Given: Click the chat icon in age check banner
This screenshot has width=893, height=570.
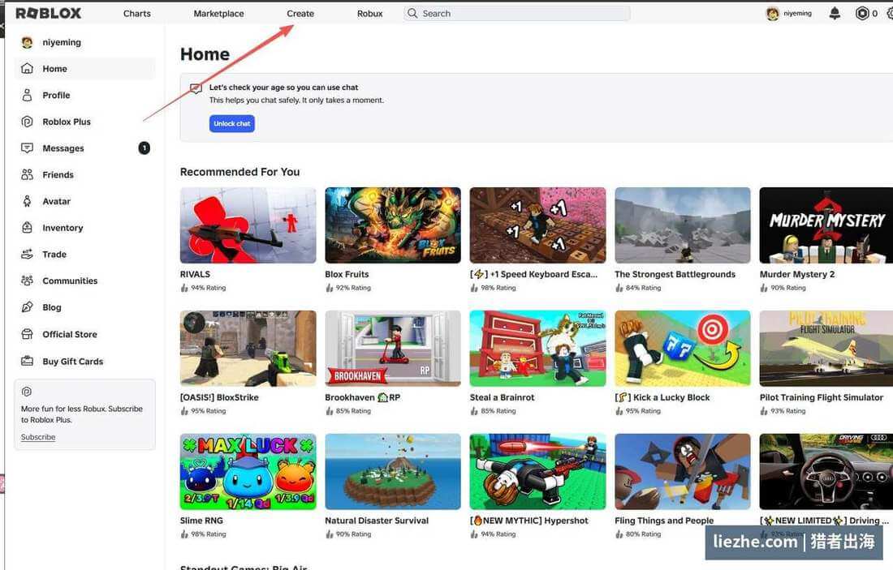Looking at the screenshot, I should coord(196,88).
